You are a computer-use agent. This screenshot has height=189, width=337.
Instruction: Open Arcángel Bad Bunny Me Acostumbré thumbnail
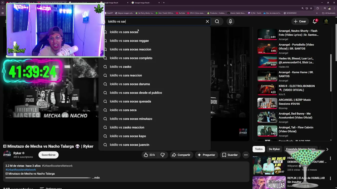pos(267,117)
